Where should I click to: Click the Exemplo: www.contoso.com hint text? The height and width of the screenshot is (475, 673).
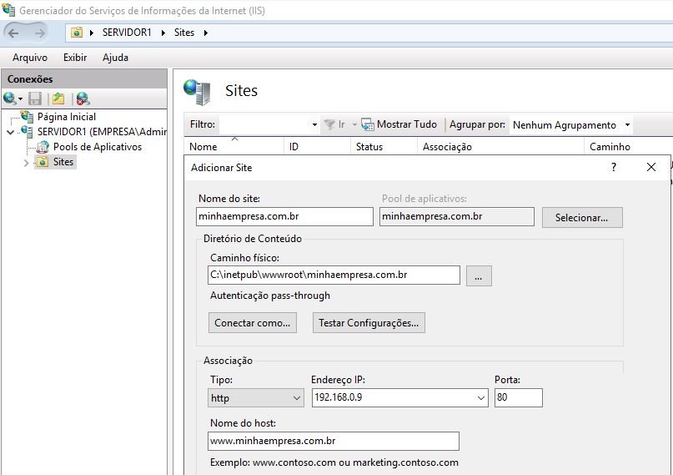[334, 462]
